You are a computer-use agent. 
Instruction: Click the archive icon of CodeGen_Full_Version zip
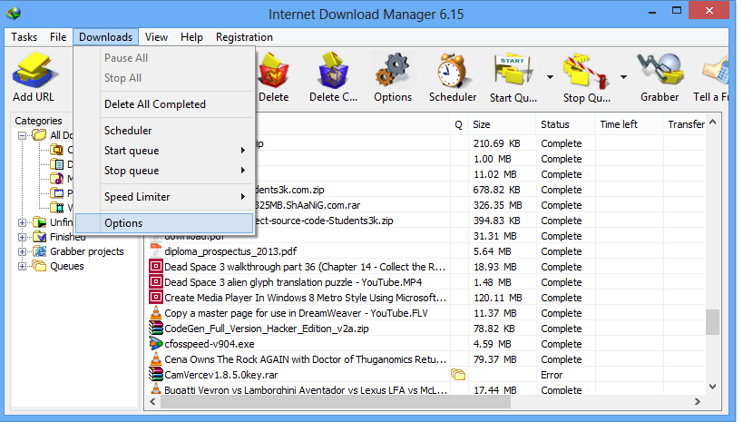[x=156, y=329]
